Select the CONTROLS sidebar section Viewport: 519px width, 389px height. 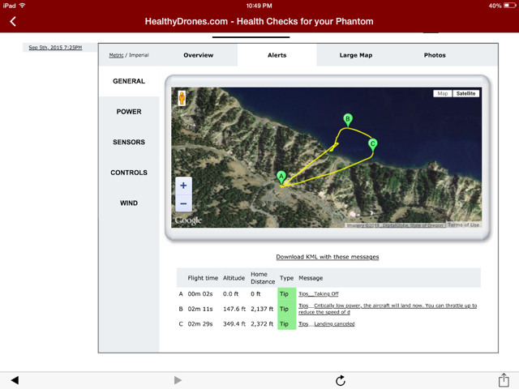click(x=129, y=173)
